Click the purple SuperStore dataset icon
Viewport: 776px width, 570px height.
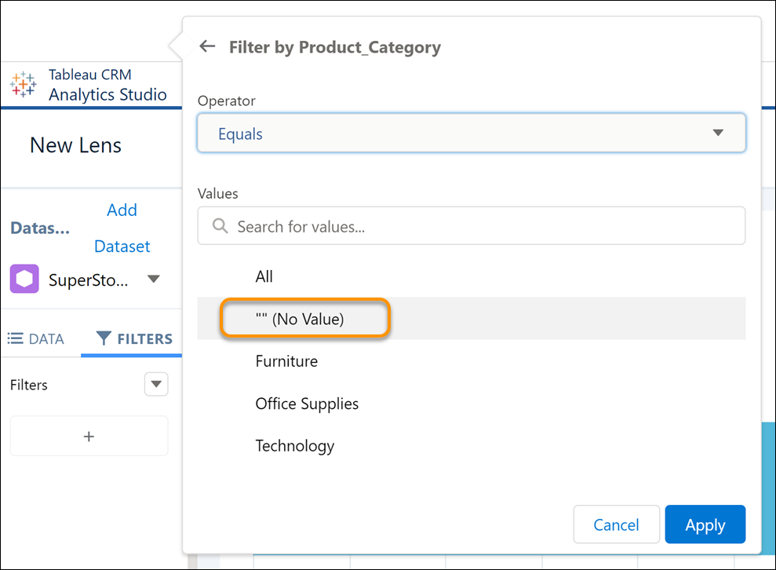(x=24, y=279)
